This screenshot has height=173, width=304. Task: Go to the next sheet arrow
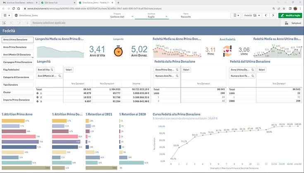coord(273,15)
